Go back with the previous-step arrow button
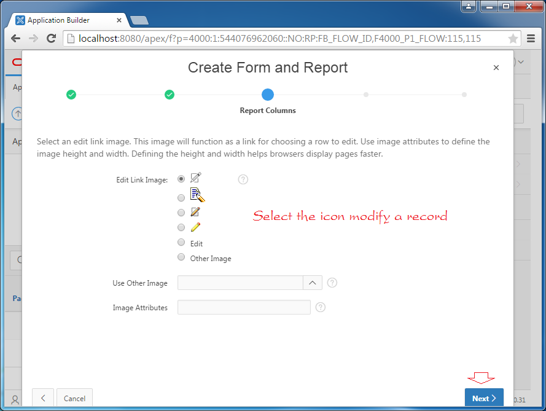The image size is (546, 411). click(x=43, y=398)
